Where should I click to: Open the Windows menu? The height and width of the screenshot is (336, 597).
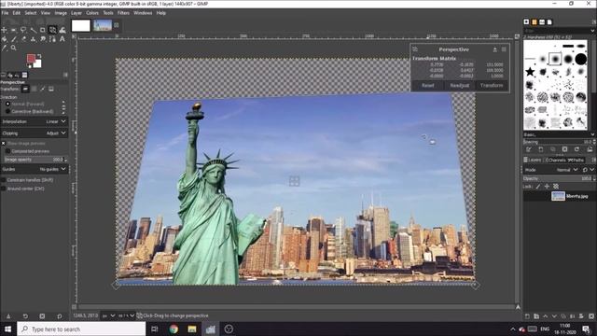tap(143, 13)
